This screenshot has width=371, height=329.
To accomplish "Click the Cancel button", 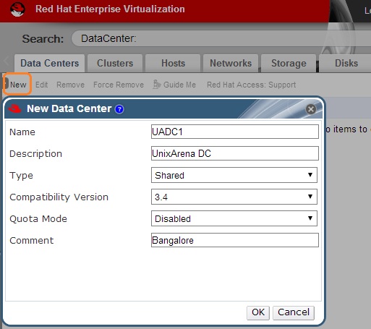I will (294, 313).
